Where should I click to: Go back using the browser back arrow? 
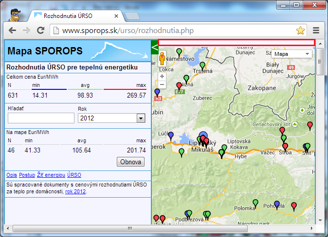click(13, 31)
